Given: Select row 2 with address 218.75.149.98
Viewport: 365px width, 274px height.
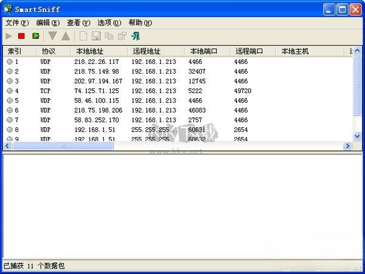Looking at the screenshot, I should coord(178,71).
